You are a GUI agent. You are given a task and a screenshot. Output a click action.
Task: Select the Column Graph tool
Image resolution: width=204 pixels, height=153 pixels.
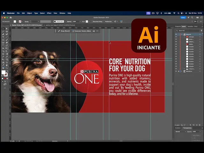click(3, 62)
